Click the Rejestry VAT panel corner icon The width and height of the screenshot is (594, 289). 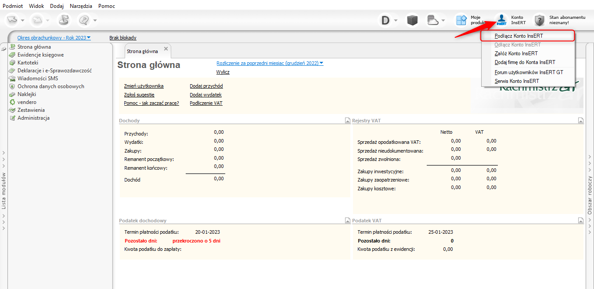pos(580,121)
